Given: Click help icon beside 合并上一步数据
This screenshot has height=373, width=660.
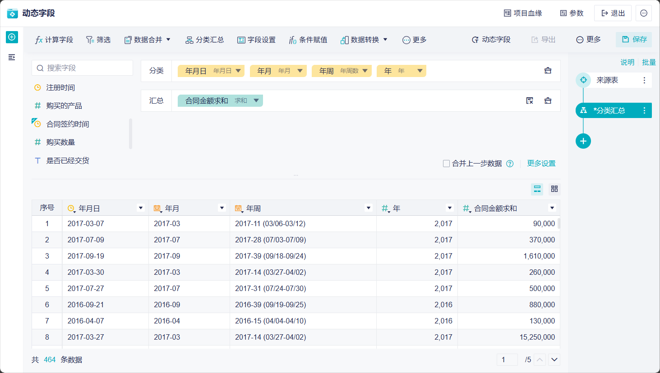Looking at the screenshot, I should point(510,164).
